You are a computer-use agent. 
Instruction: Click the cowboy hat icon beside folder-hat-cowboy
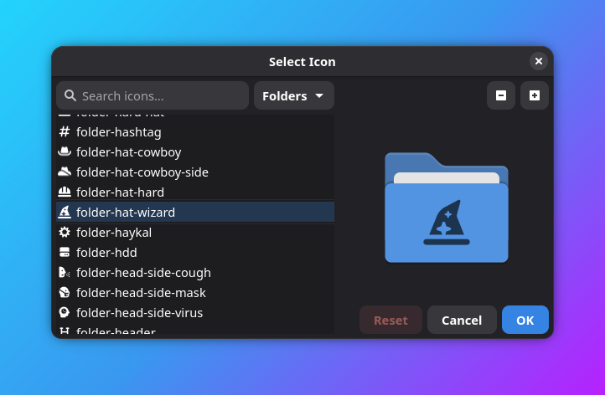[x=65, y=151]
